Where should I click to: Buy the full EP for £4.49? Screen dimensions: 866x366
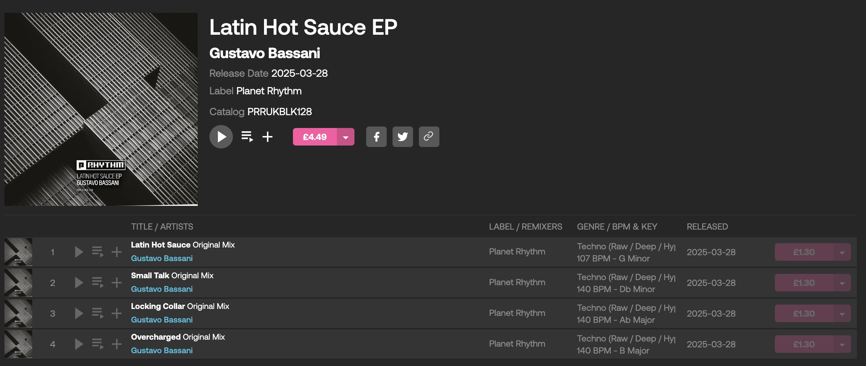coord(315,137)
